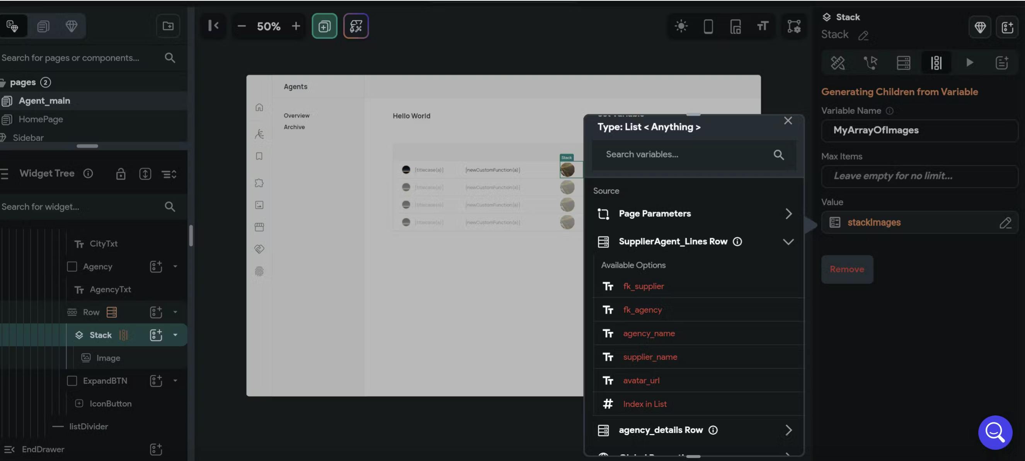Click the add widget green toolbar button
This screenshot has height=461, width=1025.
click(324, 26)
